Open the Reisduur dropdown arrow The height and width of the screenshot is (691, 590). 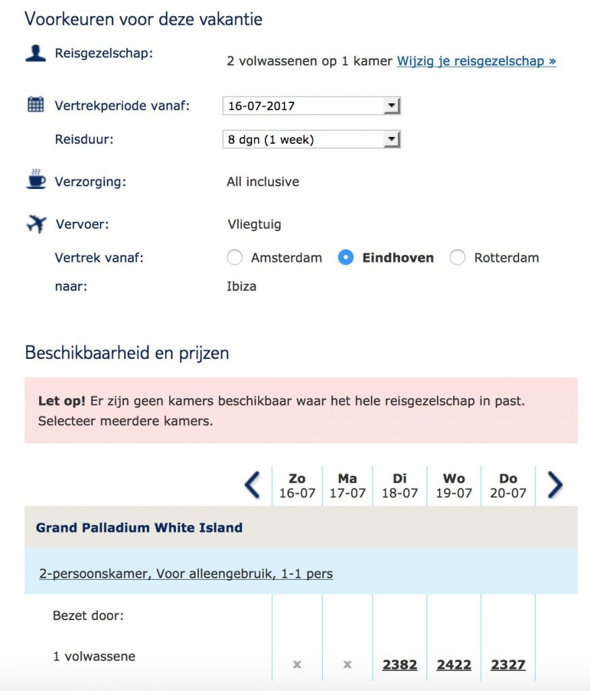[392, 139]
